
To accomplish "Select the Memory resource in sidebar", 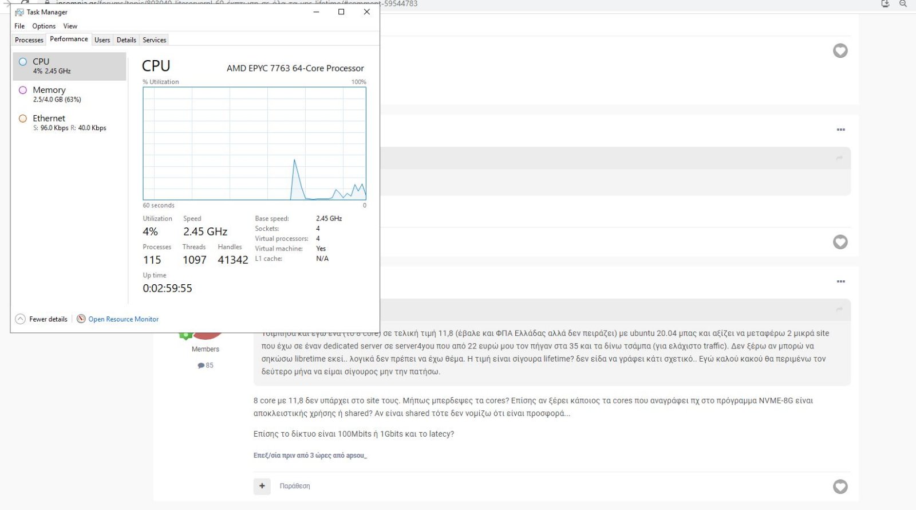I will 69,95.
